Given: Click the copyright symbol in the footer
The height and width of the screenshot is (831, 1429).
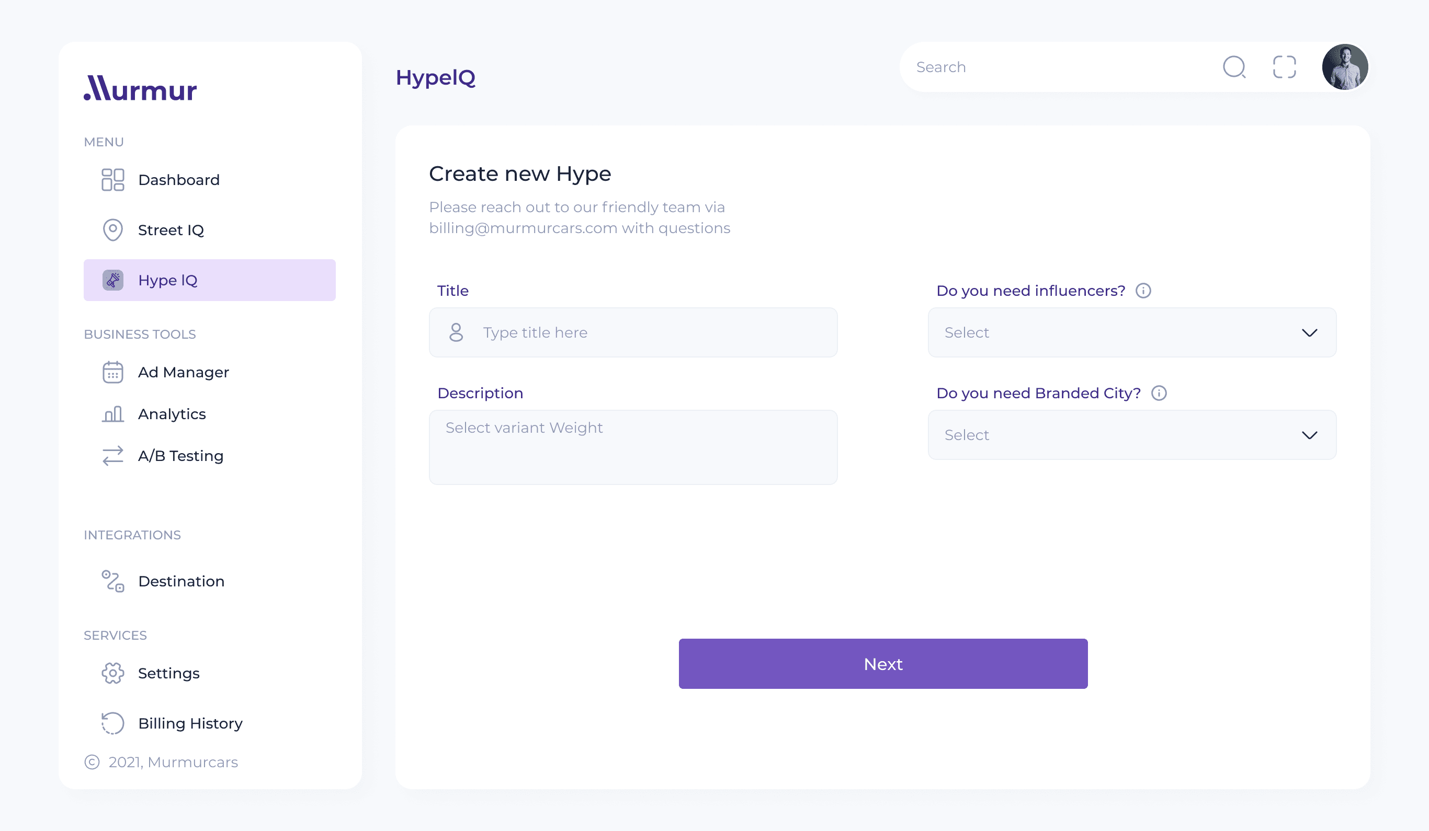Looking at the screenshot, I should coord(92,763).
